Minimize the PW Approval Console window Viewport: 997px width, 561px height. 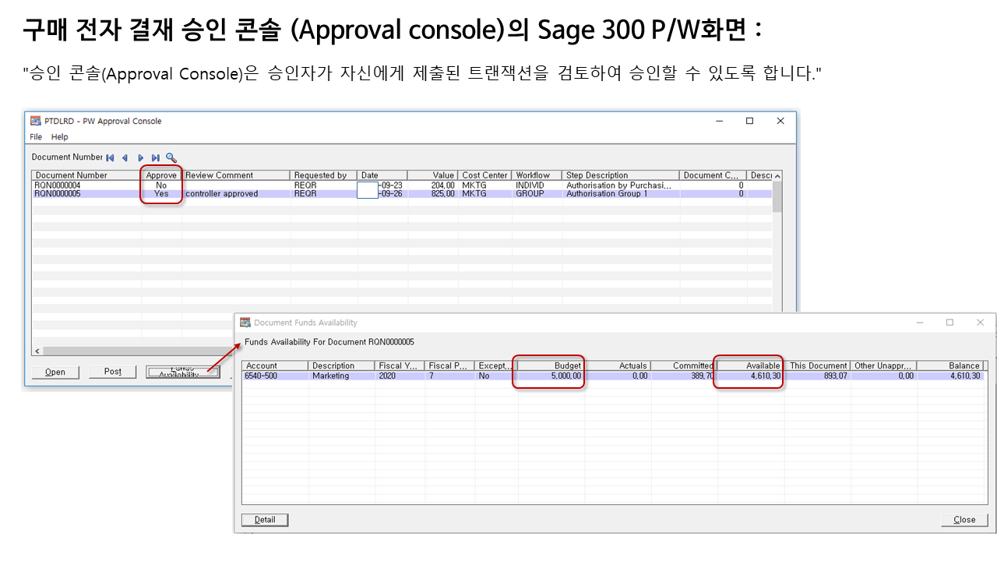pyautogui.click(x=718, y=121)
